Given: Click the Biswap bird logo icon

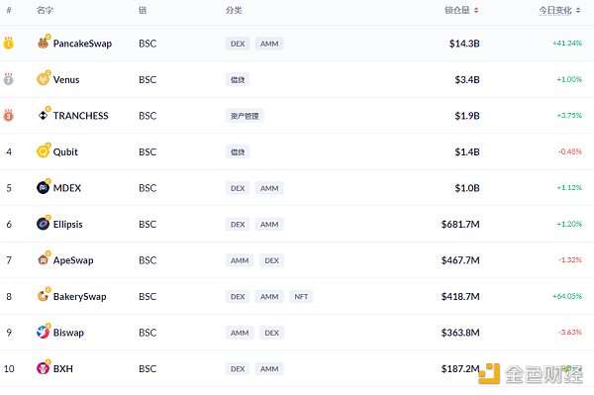Looking at the screenshot, I should pyautogui.click(x=44, y=332).
